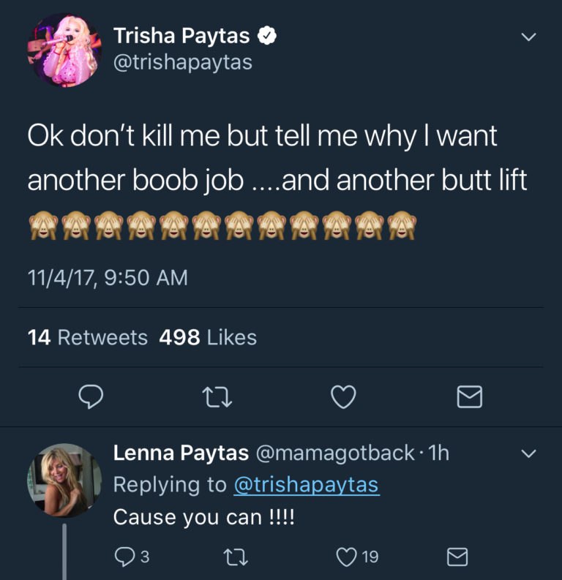Click the @mamagotback handle
The height and width of the screenshot is (580, 562).
335,453
